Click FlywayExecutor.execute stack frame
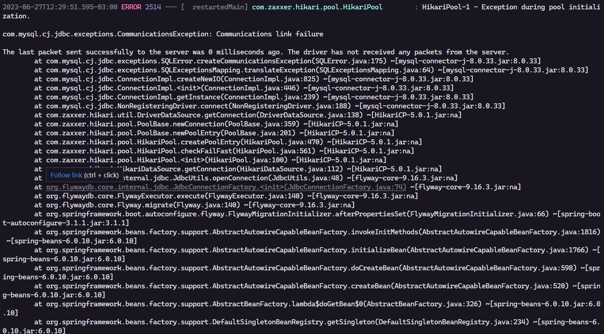The height and width of the screenshot is (334, 604). tap(226, 196)
